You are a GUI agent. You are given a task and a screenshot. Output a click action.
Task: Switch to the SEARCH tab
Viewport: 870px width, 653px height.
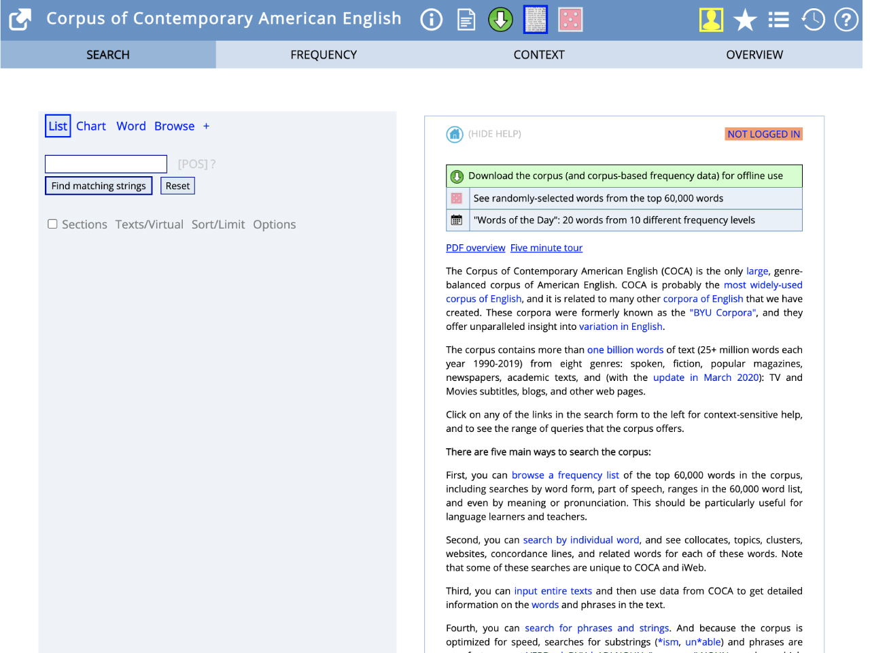pos(108,54)
